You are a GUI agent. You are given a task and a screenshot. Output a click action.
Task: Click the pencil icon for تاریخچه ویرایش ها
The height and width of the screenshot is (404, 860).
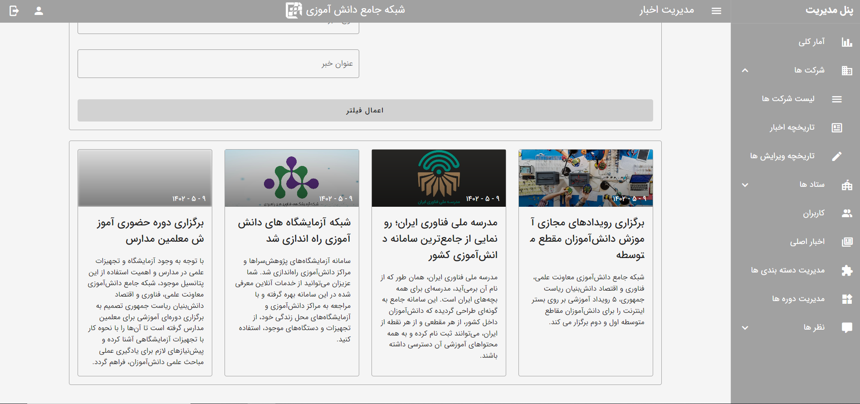coord(837,156)
